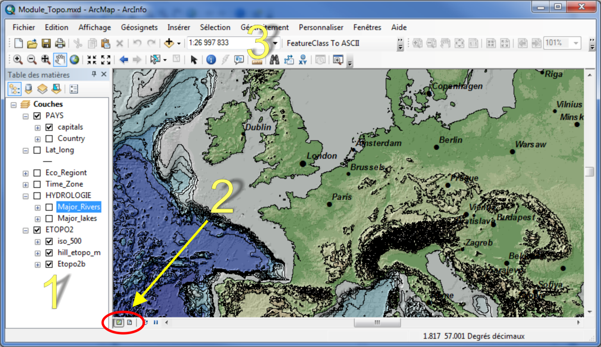Open the Sélection menu
The height and width of the screenshot is (347, 601).
pyautogui.click(x=215, y=27)
